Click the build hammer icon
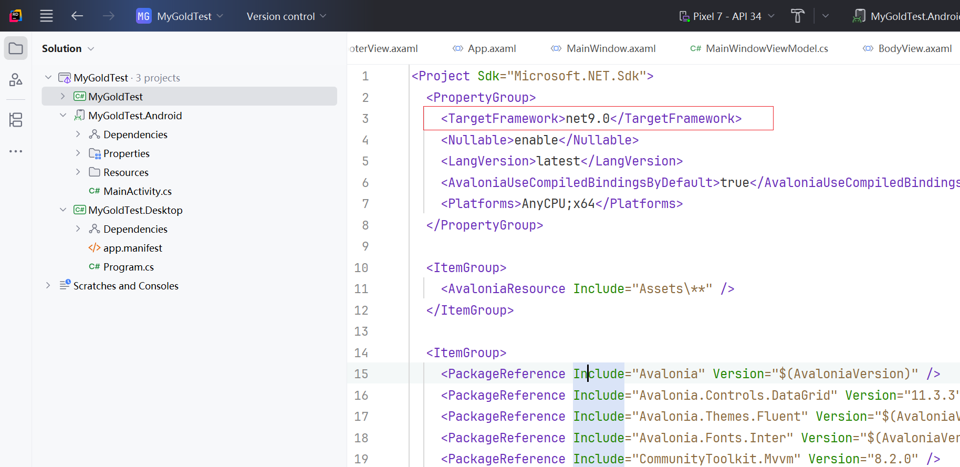 coord(797,16)
